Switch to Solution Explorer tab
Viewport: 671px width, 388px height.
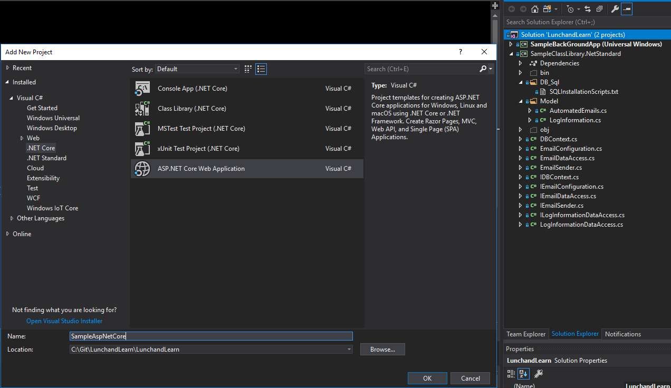click(x=575, y=334)
